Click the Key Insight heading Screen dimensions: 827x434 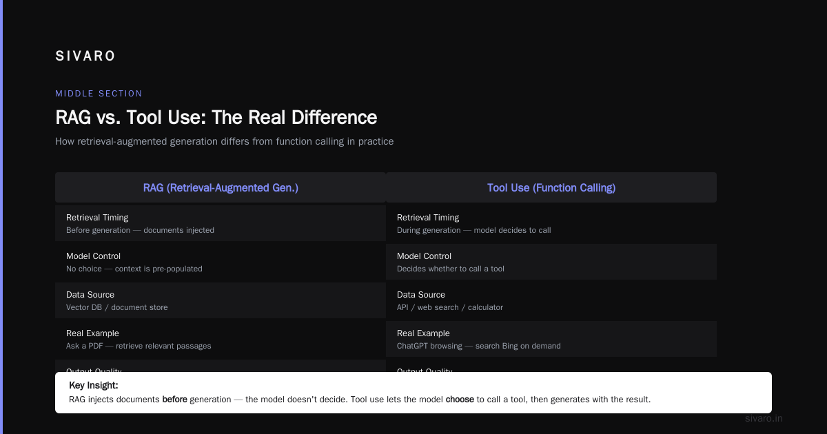click(94, 386)
